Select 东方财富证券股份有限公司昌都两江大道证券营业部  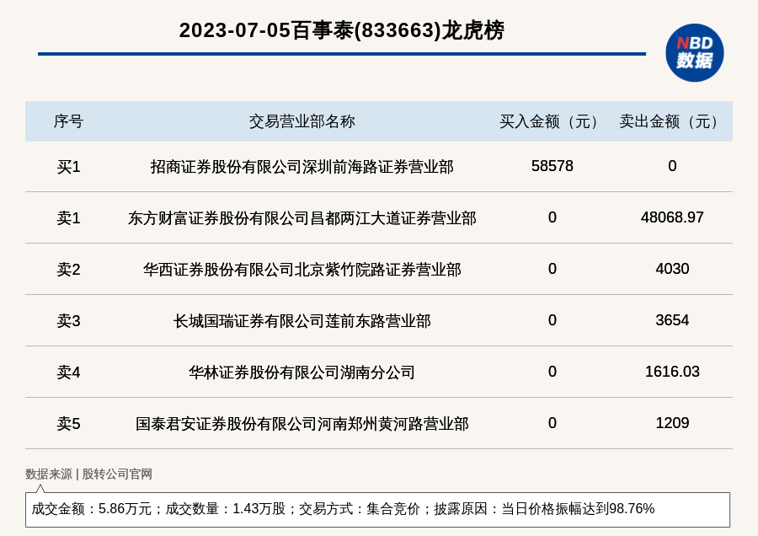(302, 218)
